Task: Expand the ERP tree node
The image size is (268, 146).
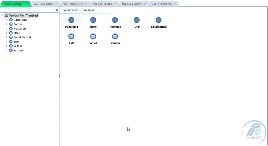Action: pyautogui.click(x=7, y=42)
